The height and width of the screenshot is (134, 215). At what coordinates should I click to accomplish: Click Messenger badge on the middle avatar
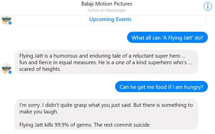click(10, 72)
